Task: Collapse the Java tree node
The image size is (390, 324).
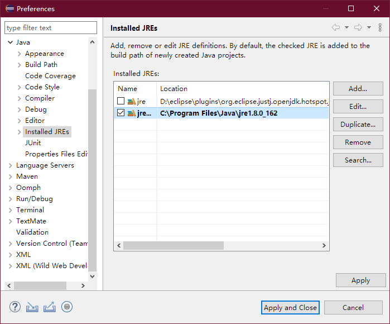Action: pyautogui.click(x=11, y=42)
